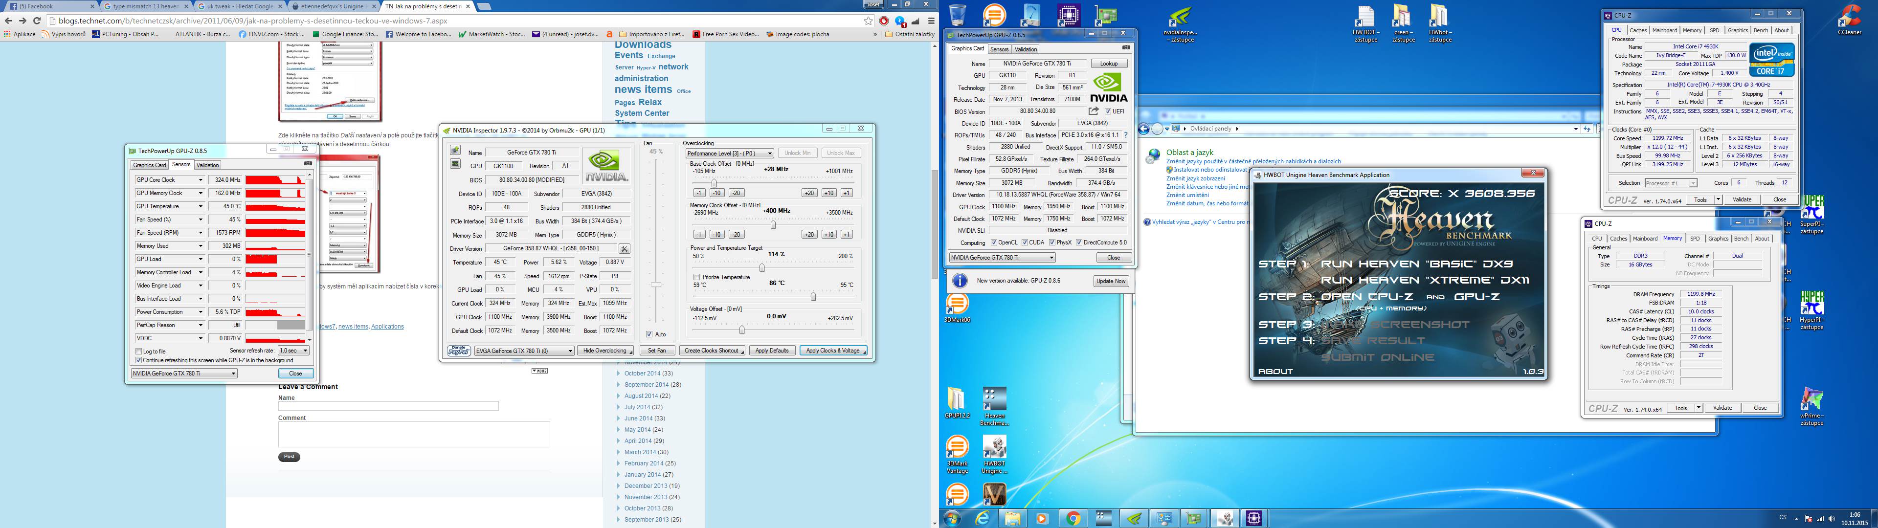Toggle the DirectCompute 5.0 checkbox

(1080, 243)
